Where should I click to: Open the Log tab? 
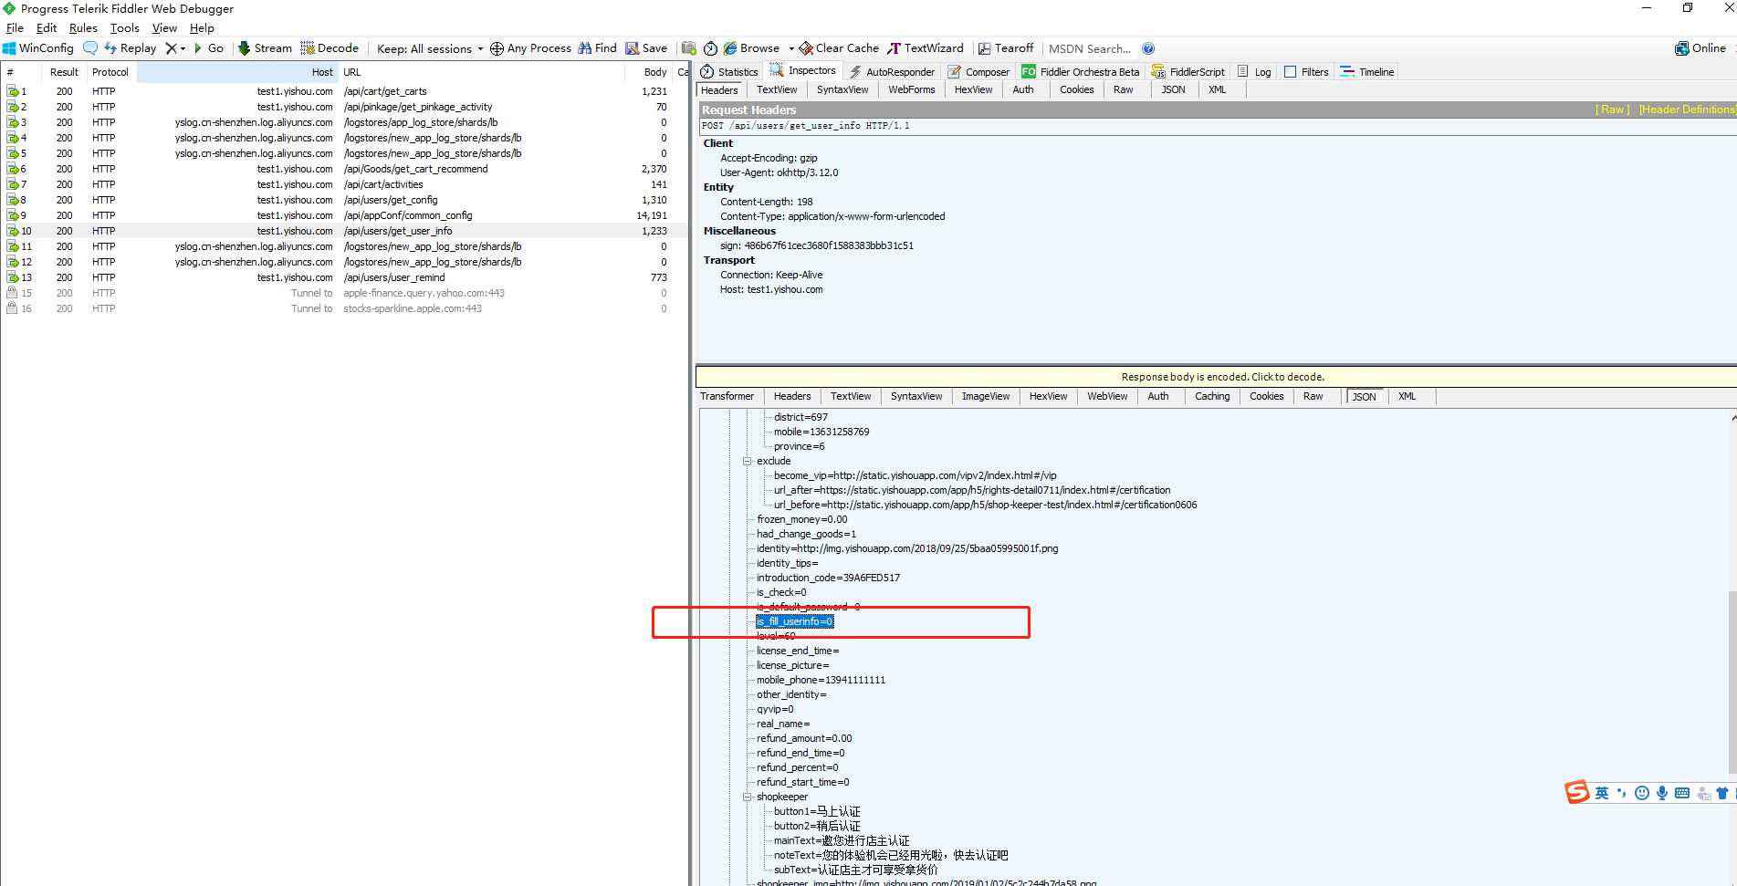click(x=1254, y=71)
